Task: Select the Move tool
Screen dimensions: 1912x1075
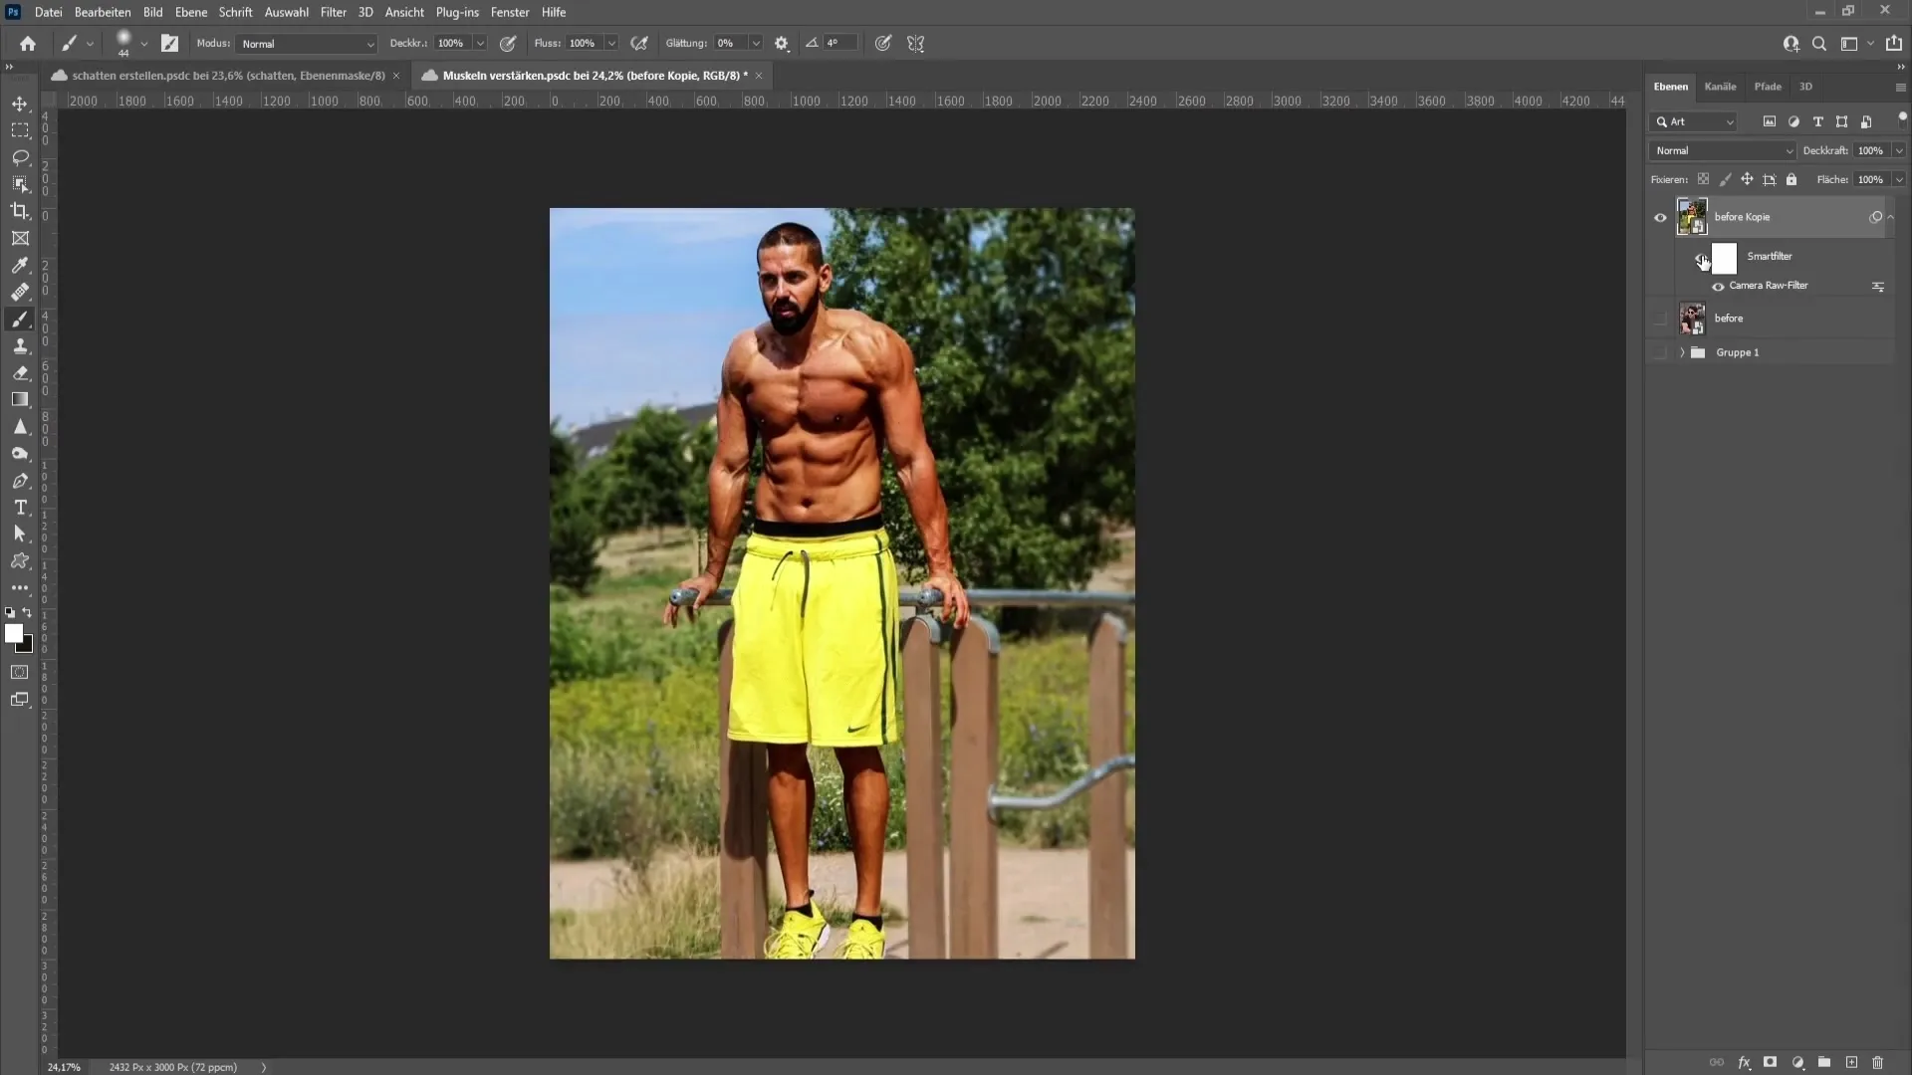Action: [x=20, y=103]
